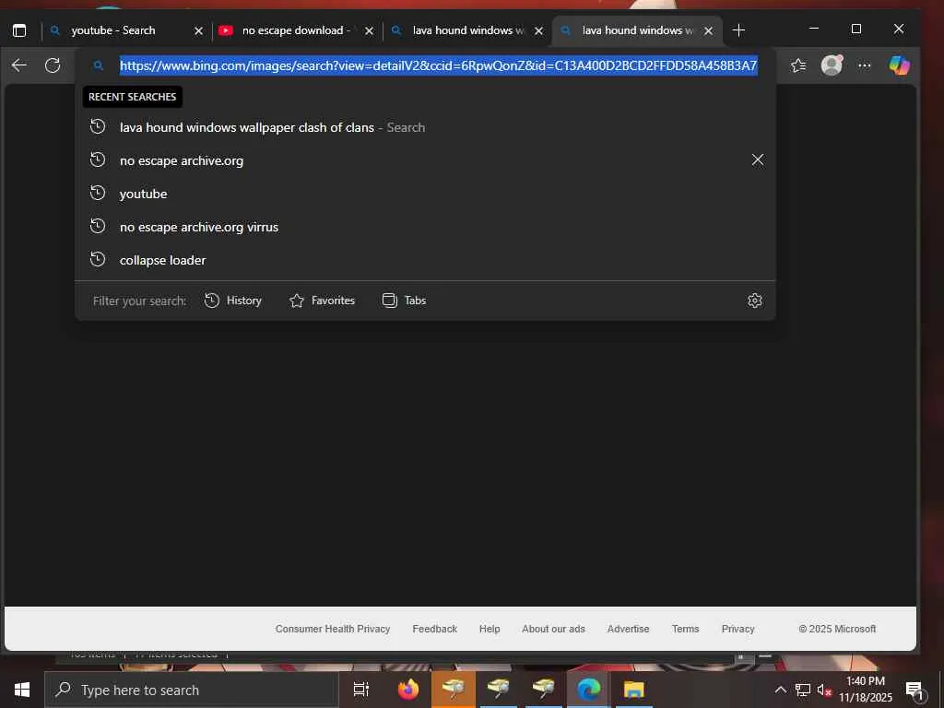
Task: Click the history clock icon beside 'collapse loader'
Action: click(x=98, y=259)
